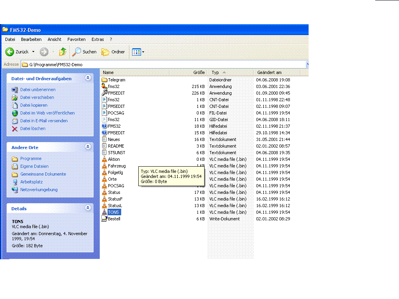
Task: Click the Arbeitsplatz computer icon
Action: pos(15,182)
